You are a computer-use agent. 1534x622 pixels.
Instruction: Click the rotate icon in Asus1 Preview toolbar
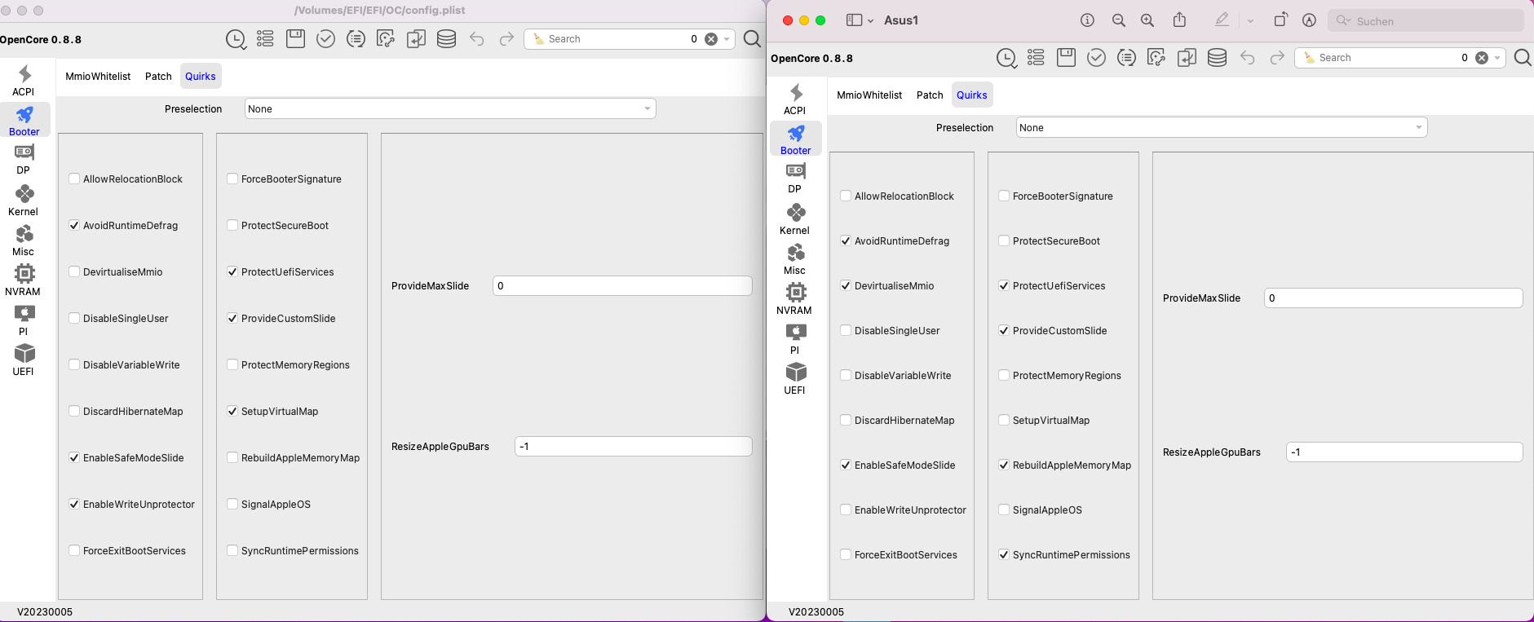click(1280, 20)
